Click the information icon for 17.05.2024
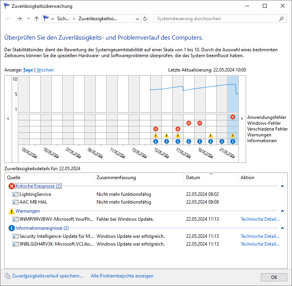 pyautogui.click(x=178, y=141)
